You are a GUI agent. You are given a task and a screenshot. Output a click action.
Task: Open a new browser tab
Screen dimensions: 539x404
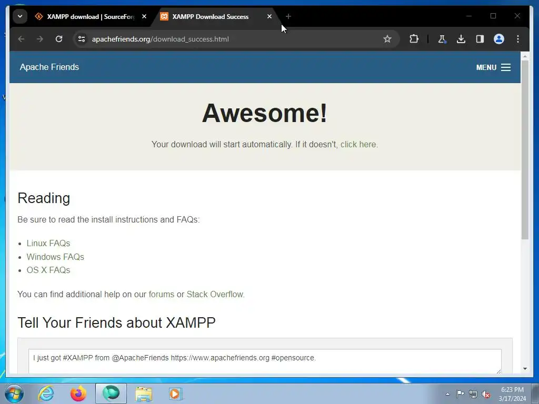click(288, 16)
